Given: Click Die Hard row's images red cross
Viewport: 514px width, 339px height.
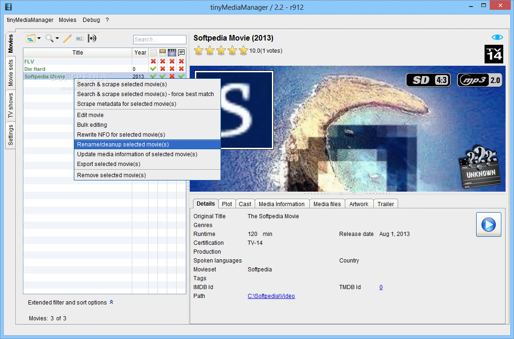Looking at the screenshot, I should pos(163,69).
